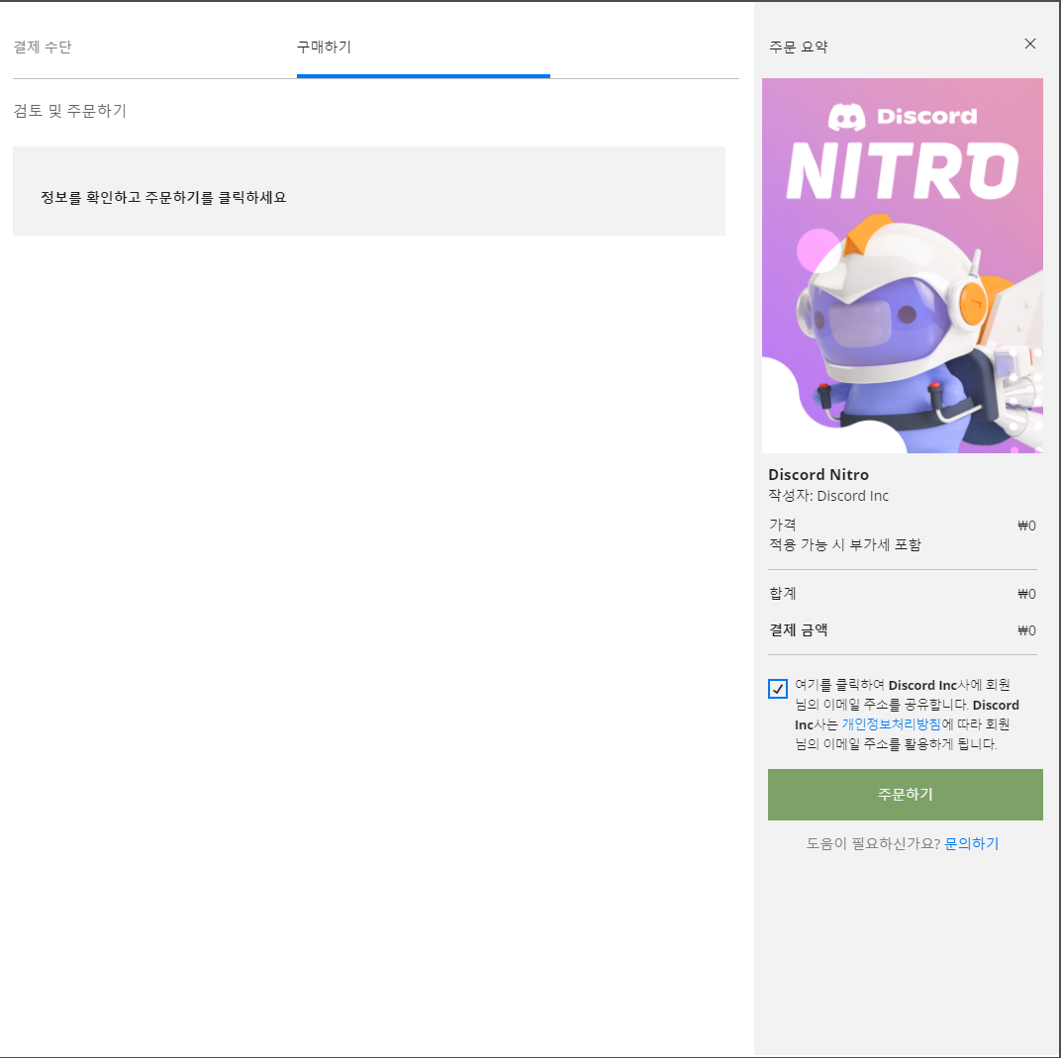Click the 정보를 확인하고 주문하기를 클릭하세요 message

[x=163, y=198]
